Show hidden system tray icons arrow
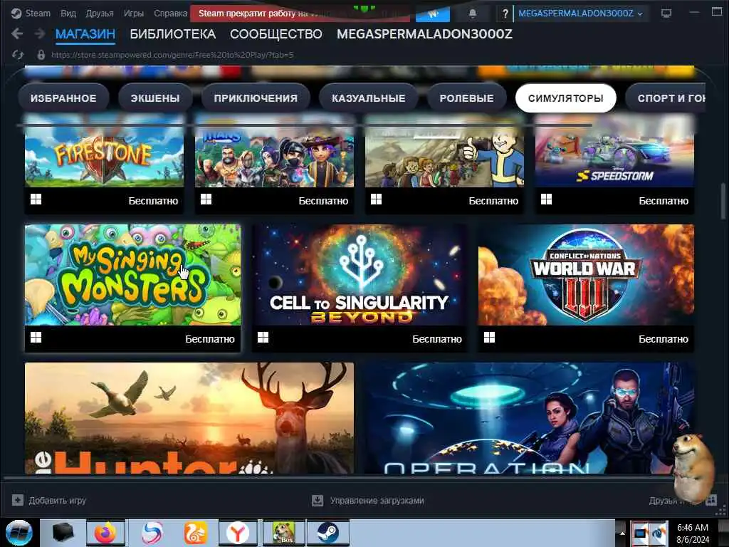This screenshot has height=547, width=729. pyautogui.click(x=622, y=533)
